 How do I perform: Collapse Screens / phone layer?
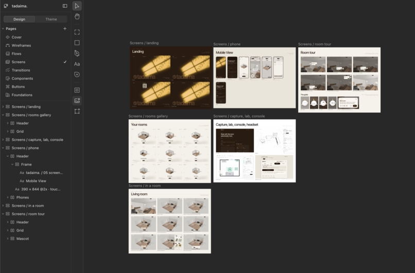[3, 148]
